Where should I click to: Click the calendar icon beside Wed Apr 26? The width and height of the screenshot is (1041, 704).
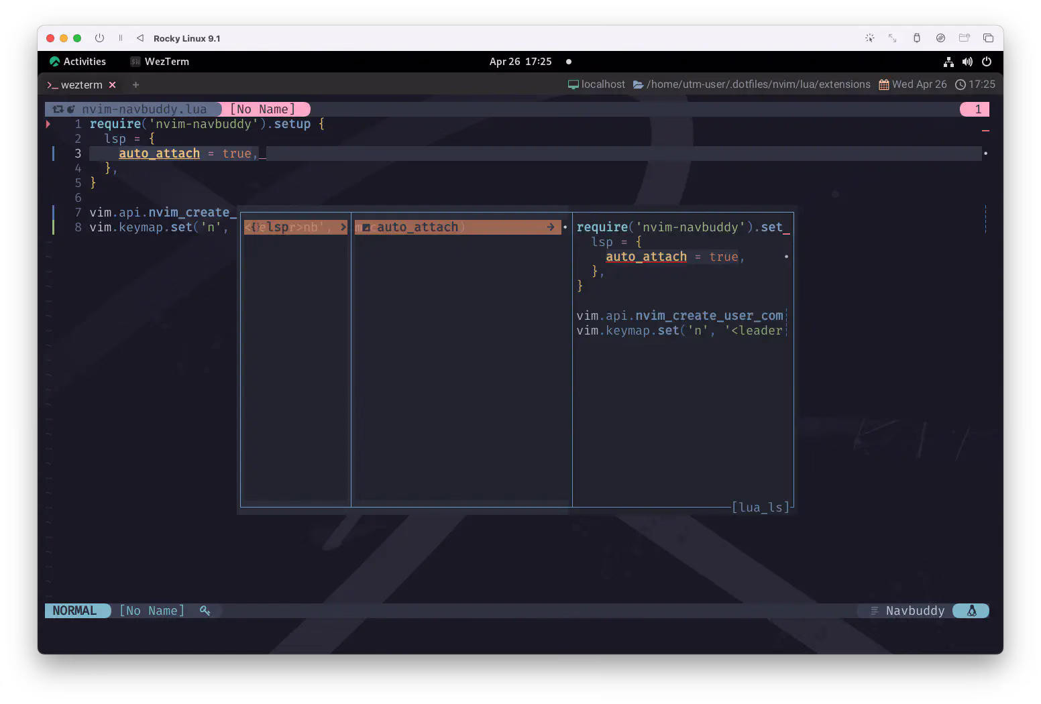tap(884, 84)
